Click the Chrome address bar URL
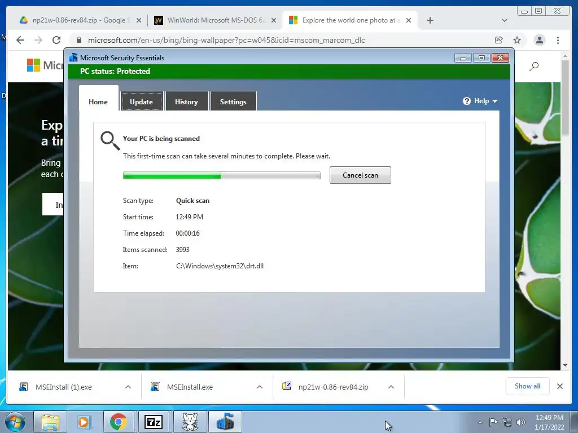 point(226,40)
